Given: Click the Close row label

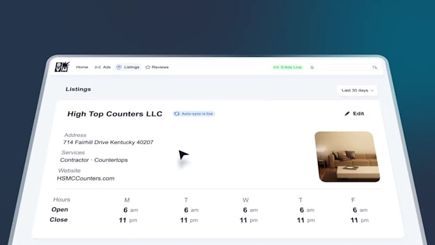Looking at the screenshot, I should coord(59,220).
